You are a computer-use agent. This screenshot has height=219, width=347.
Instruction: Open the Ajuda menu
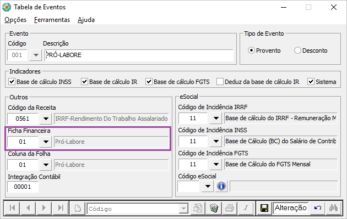pyautogui.click(x=86, y=20)
